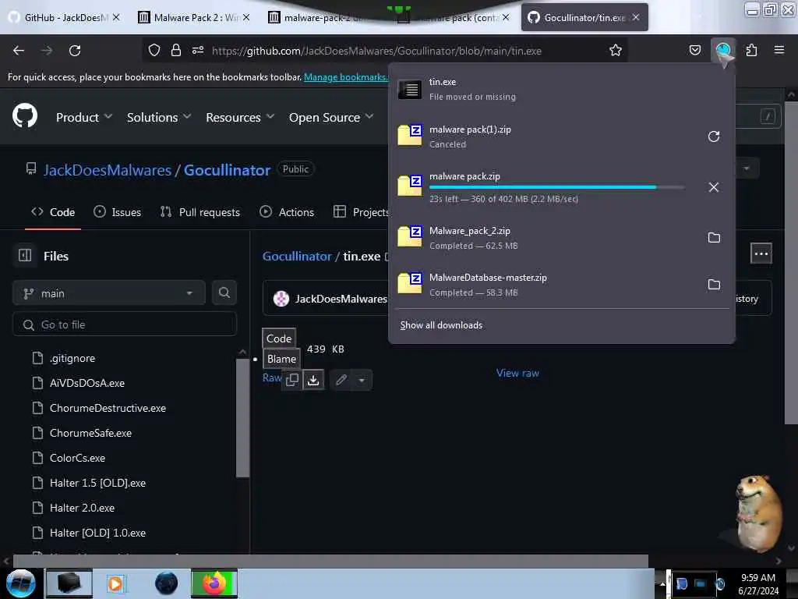Edit the file with the pencil icon
This screenshot has height=599, width=798.
(341, 380)
